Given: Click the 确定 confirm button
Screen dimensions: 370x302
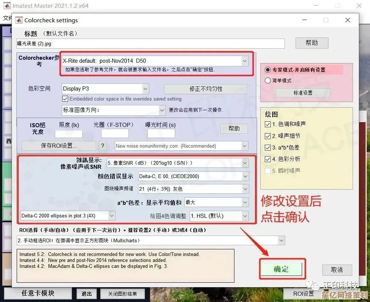Looking at the screenshot, I should pyautogui.click(x=281, y=269).
